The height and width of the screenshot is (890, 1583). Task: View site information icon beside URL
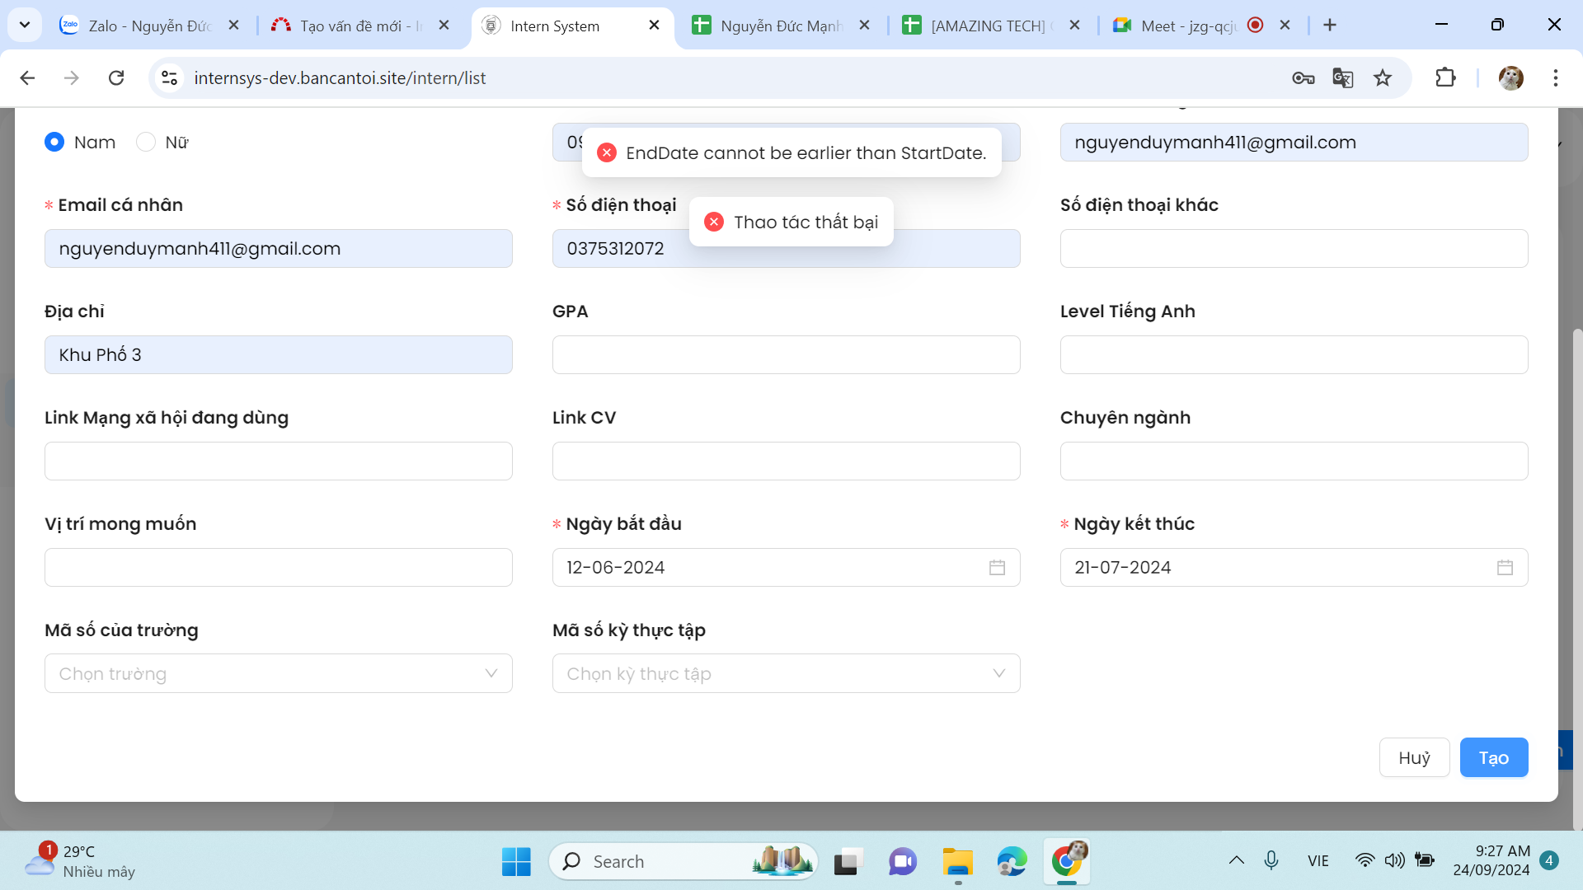170,78
